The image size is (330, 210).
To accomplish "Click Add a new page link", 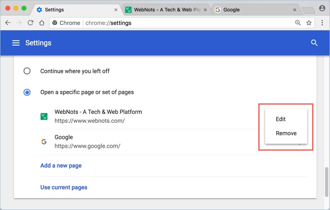I will pyautogui.click(x=61, y=166).
